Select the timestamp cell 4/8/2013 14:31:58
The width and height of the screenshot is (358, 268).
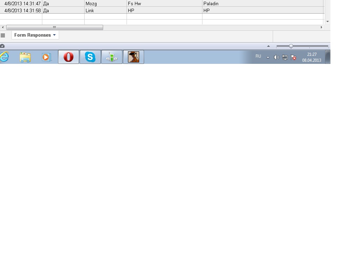pos(21,10)
